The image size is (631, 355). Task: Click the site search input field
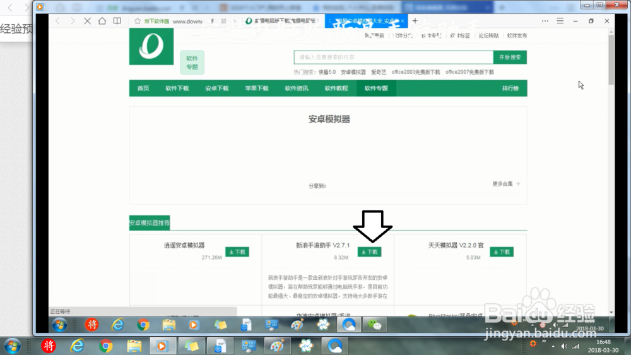394,57
